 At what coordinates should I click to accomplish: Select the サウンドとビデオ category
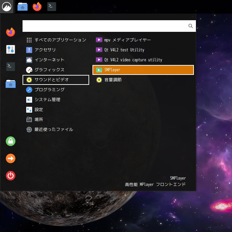[56, 80]
